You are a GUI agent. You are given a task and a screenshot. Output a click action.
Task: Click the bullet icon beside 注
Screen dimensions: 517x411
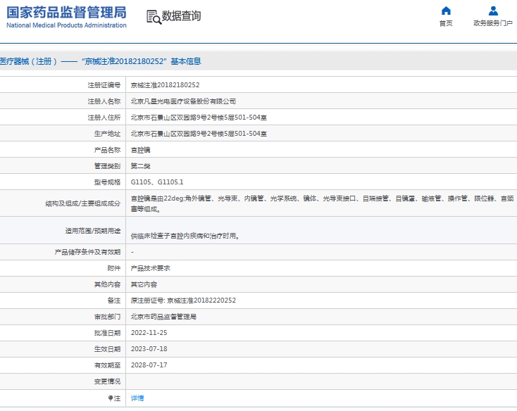[111, 398]
